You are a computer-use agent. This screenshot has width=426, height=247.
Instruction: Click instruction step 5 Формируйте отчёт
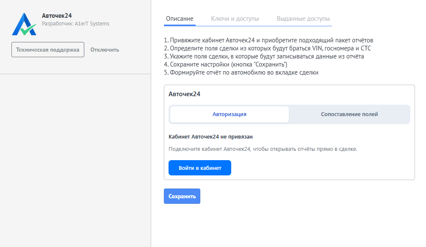(241, 72)
